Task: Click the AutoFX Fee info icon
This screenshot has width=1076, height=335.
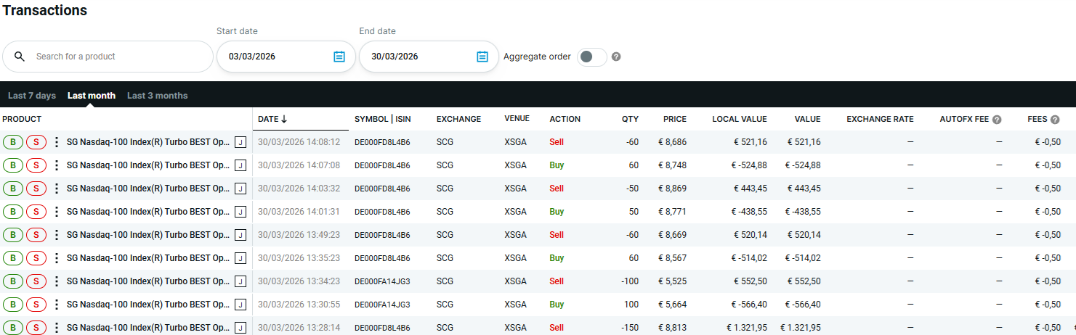Action: click(997, 120)
